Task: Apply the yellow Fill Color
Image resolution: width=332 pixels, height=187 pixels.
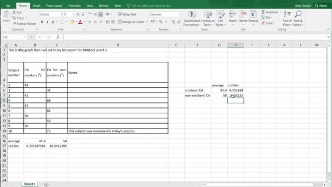Action: [73, 22]
